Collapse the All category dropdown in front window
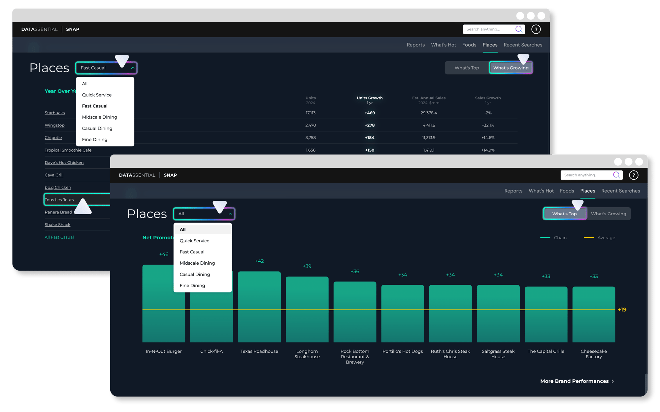The image size is (660, 412). tap(230, 214)
